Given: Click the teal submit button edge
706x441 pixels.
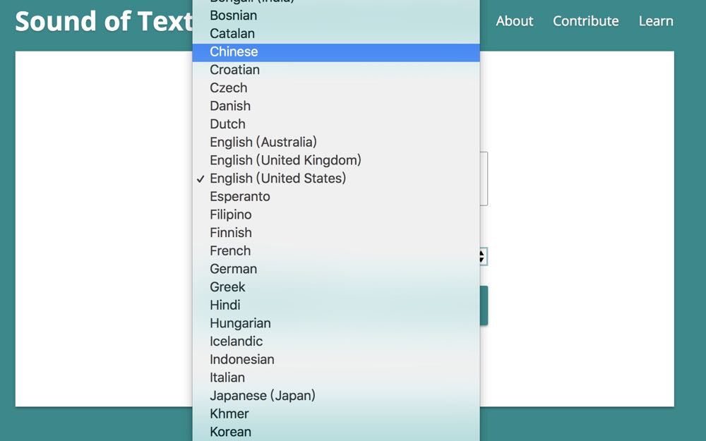Looking at the screenshot, I should click(x=484, y=306).
